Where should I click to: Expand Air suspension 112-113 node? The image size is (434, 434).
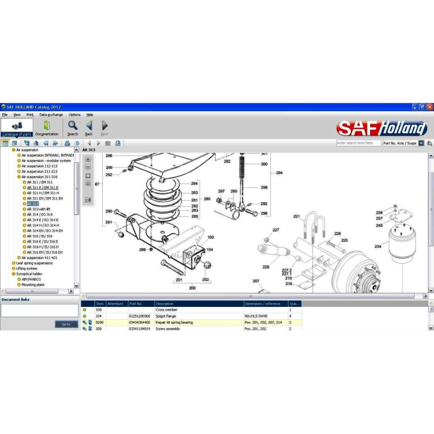[19, 166]
